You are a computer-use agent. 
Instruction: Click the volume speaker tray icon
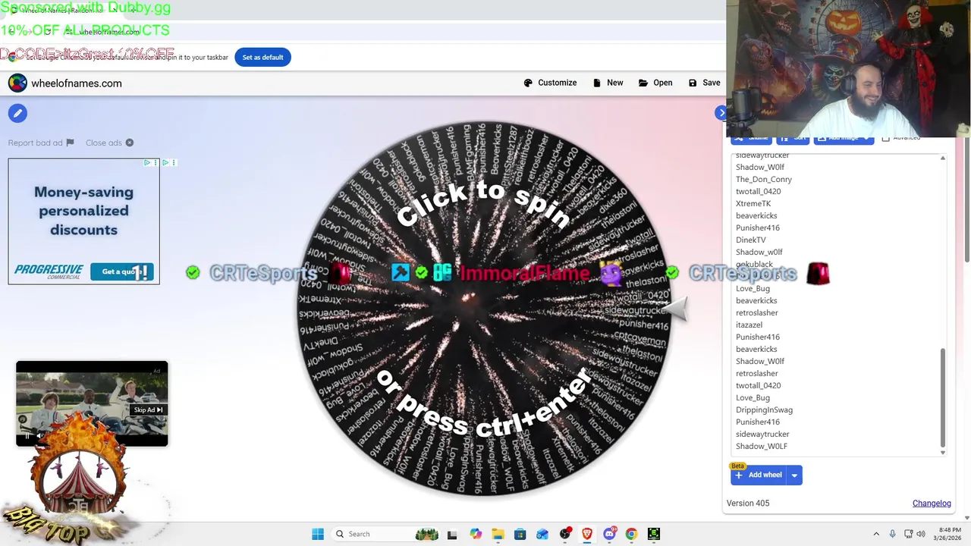click(921, 534)
